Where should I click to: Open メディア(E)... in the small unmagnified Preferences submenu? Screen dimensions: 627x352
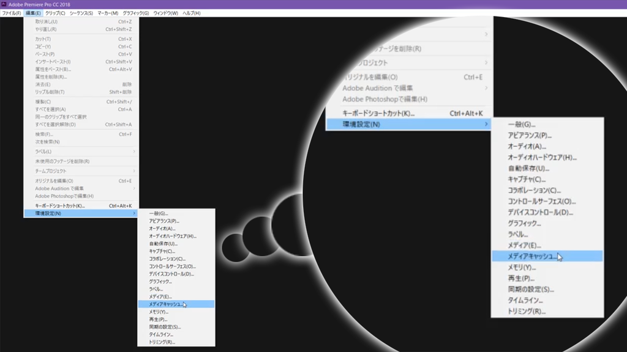176,297
